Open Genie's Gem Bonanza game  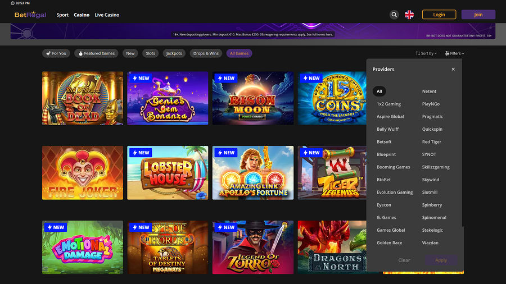point(168,98)
